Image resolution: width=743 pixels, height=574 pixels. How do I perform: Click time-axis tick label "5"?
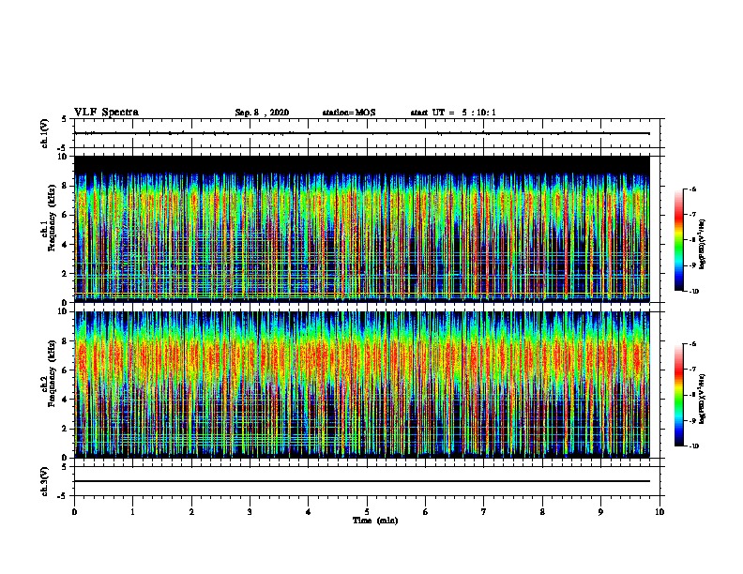tap(367, 511)
